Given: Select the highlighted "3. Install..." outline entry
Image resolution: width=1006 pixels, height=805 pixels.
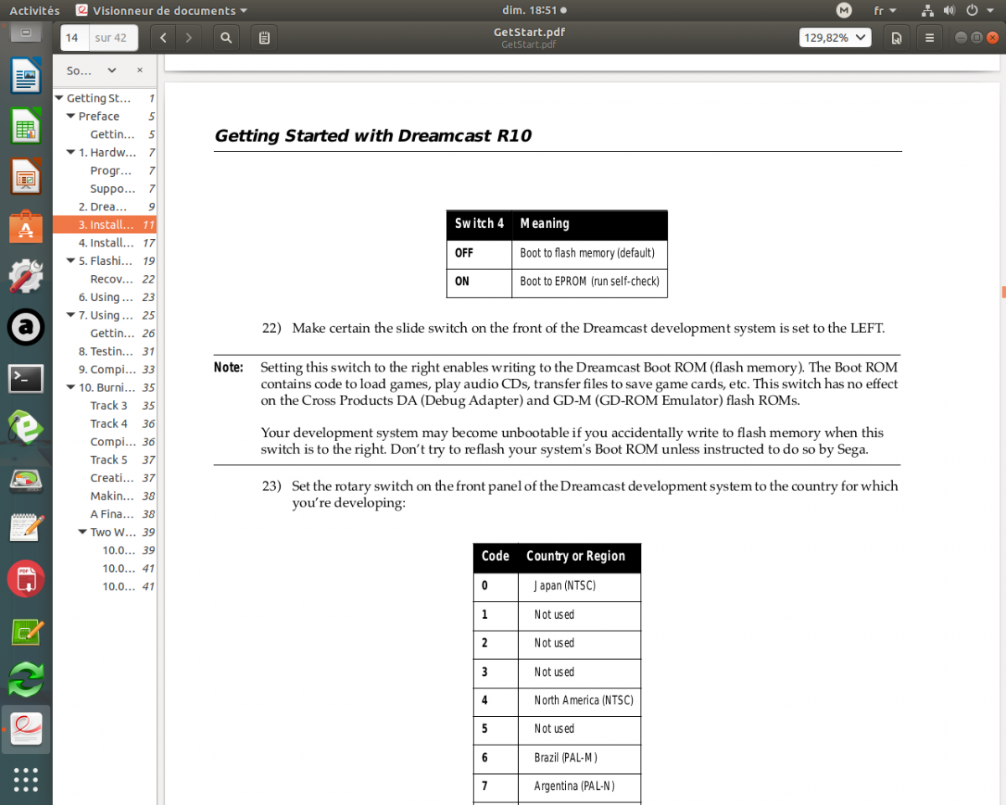Looking at the screenshot, I should point(105,225).
